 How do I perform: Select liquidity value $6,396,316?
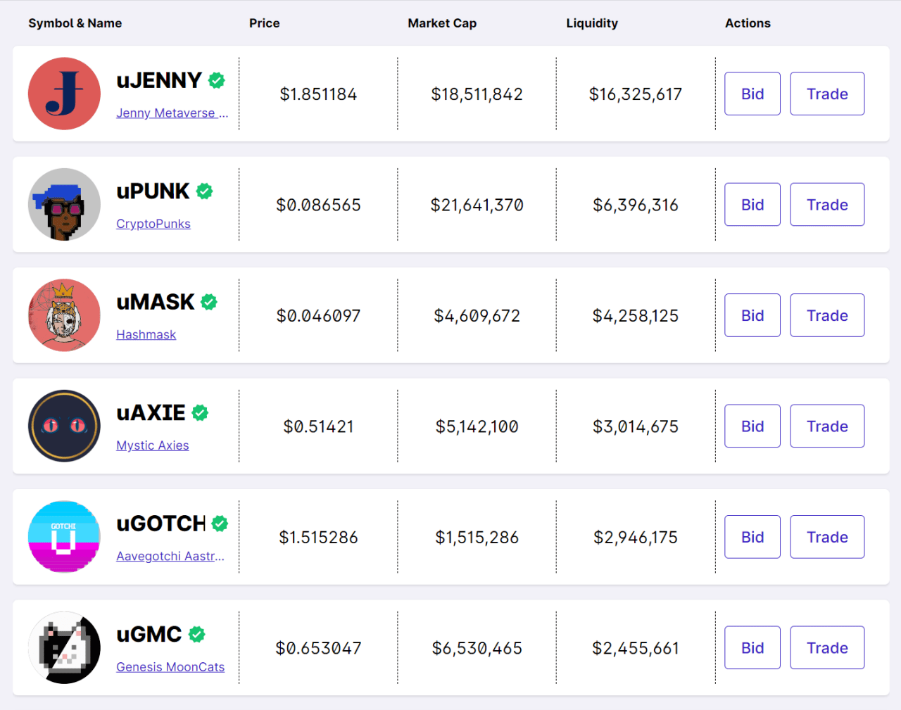tap(636, 205)
